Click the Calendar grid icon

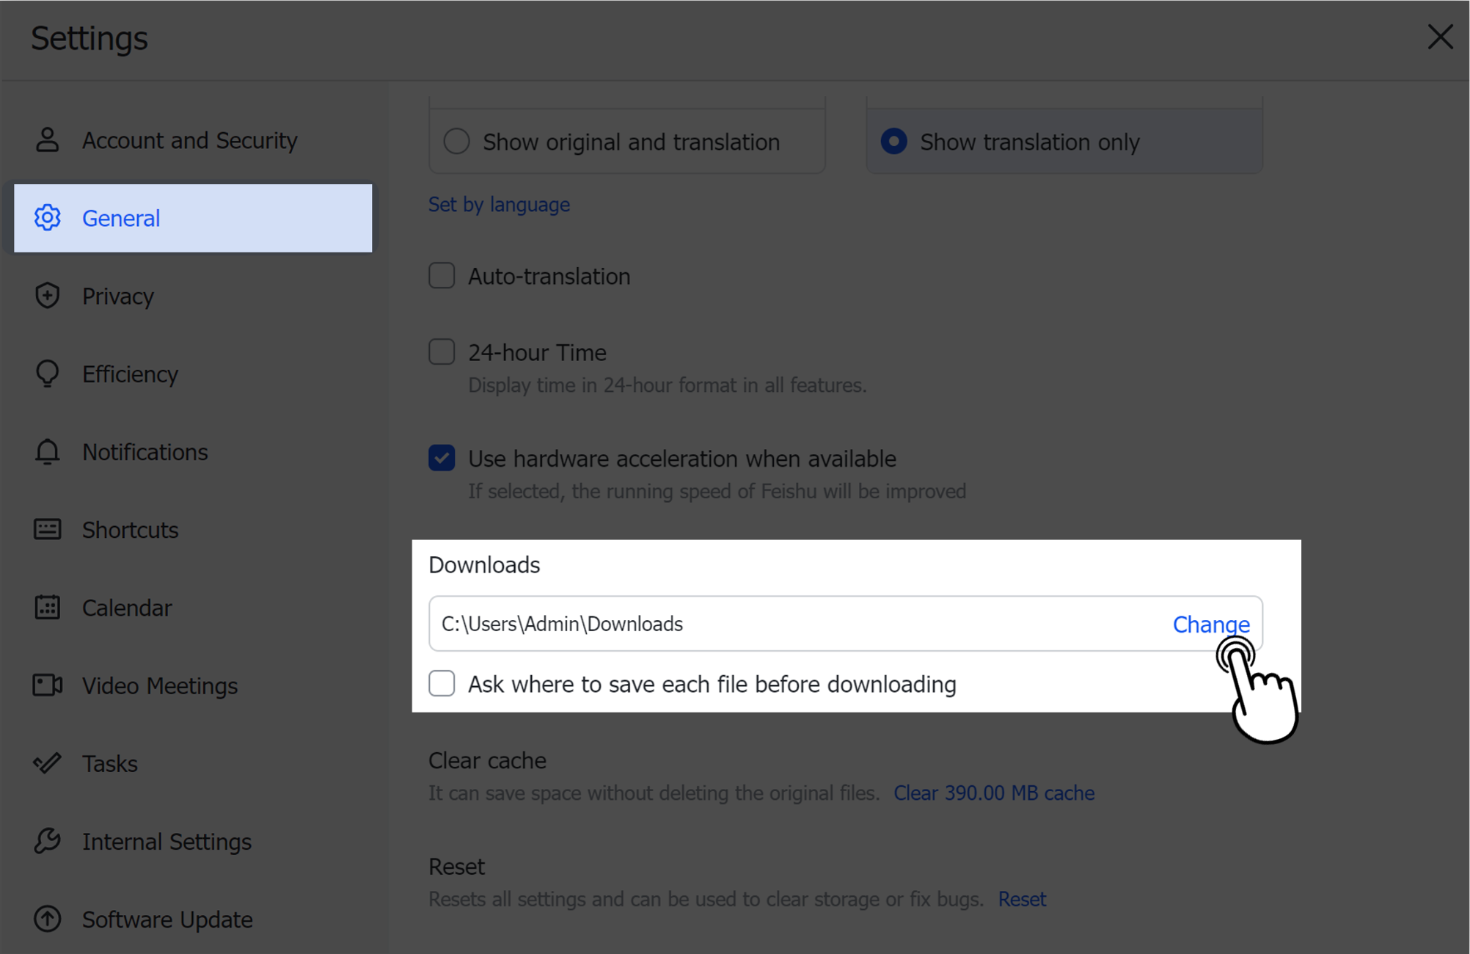point(48,608)
